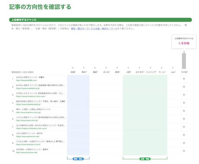The height and width of the screenshot is (164, 199).
Task: Click その他 dot for くどう小児科クリニック row
Action: click(x=184, y=119)
